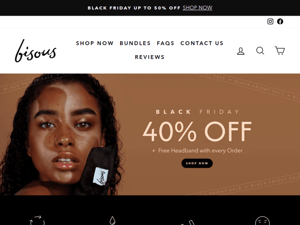Screen dimensions: 300x225
Task: Open the search magnifier icon
Action: coord(260,51)
